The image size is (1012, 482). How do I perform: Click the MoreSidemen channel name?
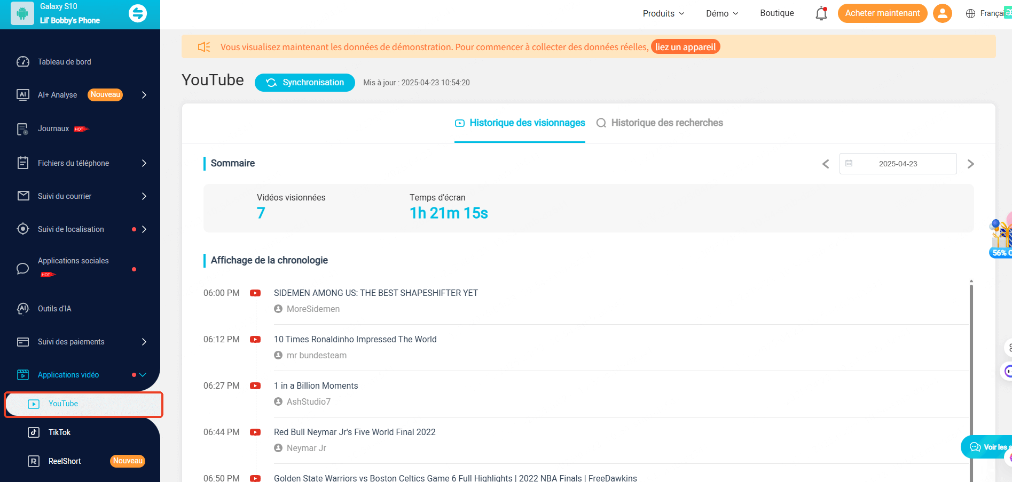pos(313,309)
